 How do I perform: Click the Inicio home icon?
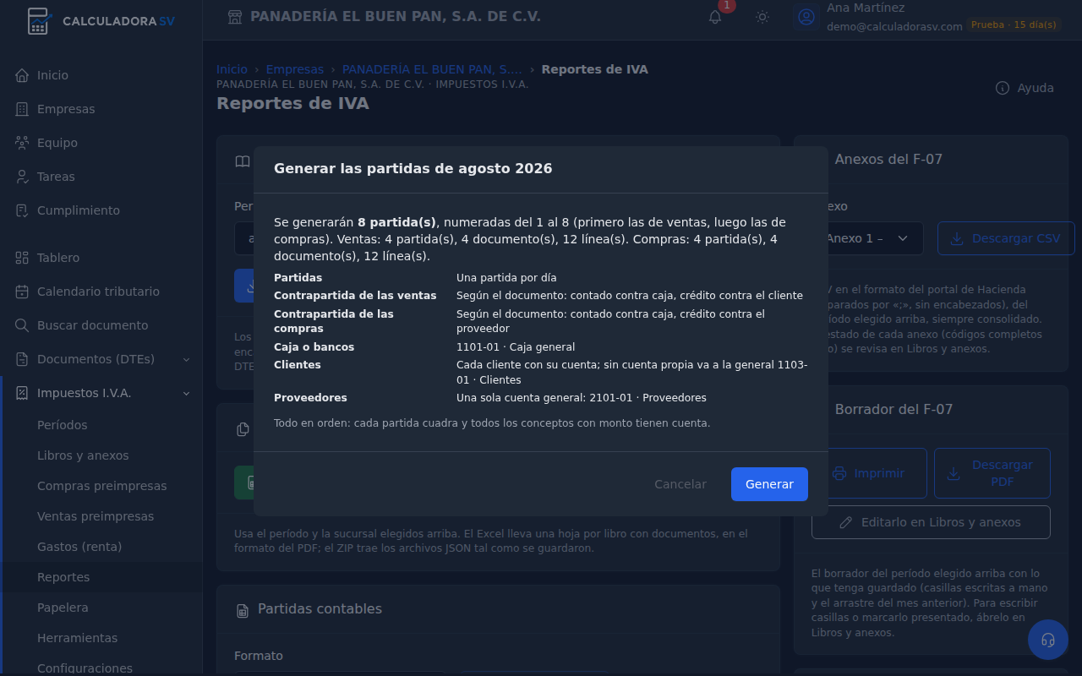pos(22,75)
